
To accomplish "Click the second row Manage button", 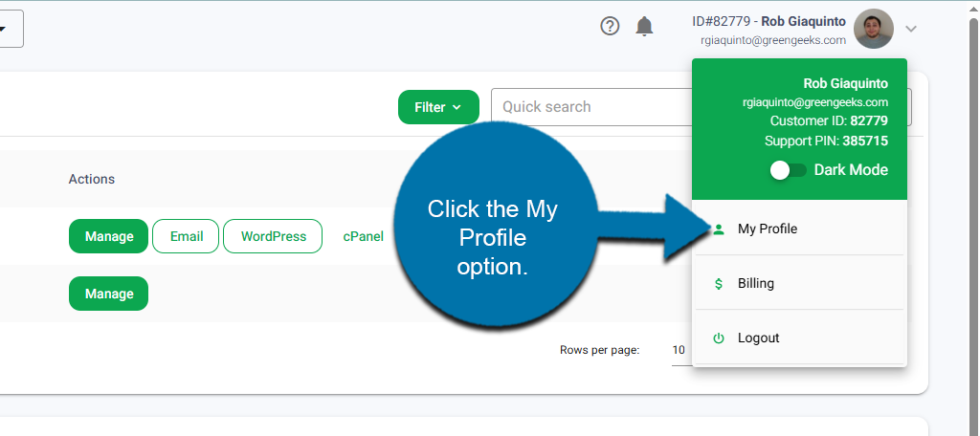I will [x=108, y=294].
